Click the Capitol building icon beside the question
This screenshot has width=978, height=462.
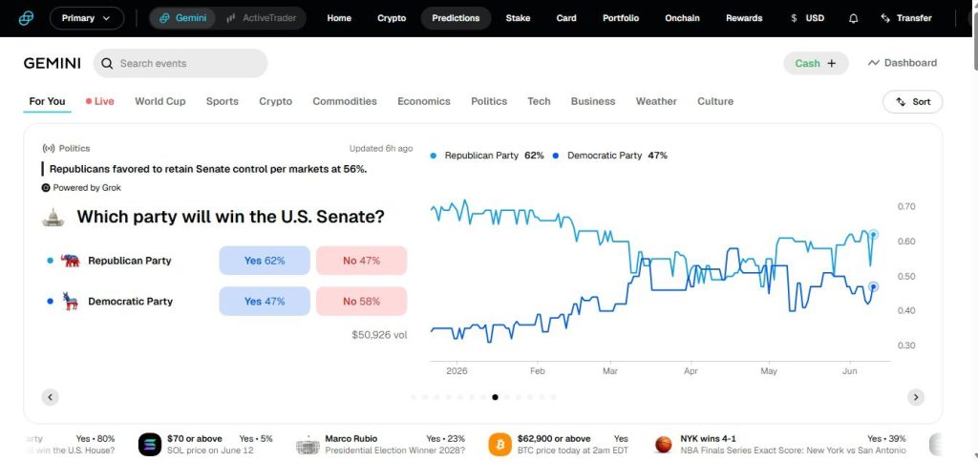[53, 217]
